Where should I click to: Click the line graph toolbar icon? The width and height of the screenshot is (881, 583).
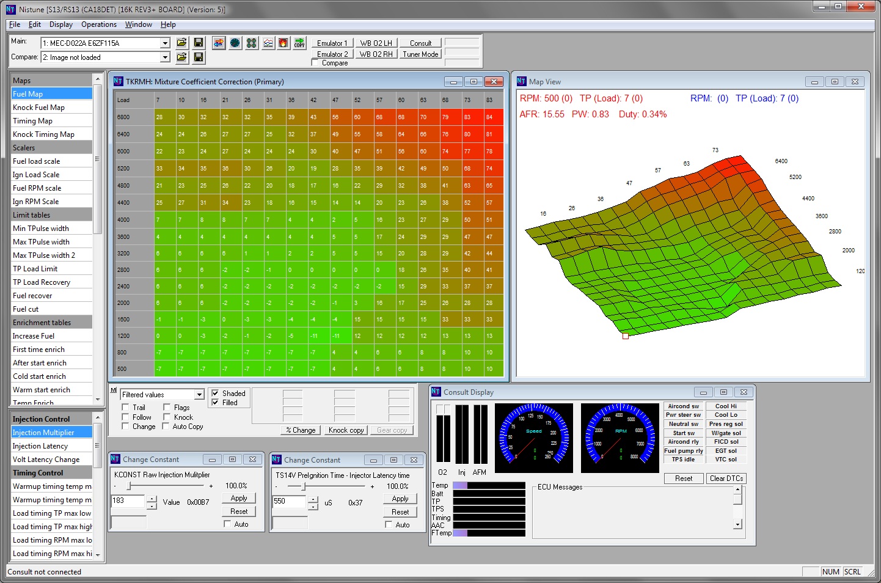(268, 43)
